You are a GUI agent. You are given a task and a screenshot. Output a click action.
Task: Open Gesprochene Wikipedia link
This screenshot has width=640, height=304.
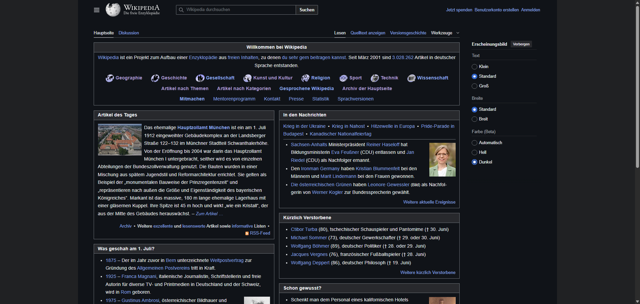[x=306, y=88]
